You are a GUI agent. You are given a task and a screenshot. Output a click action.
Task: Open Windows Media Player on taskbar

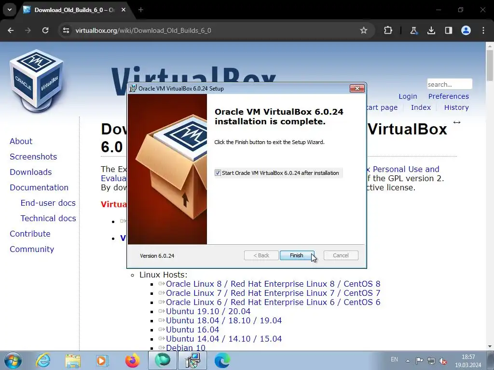tap(102, 360)
